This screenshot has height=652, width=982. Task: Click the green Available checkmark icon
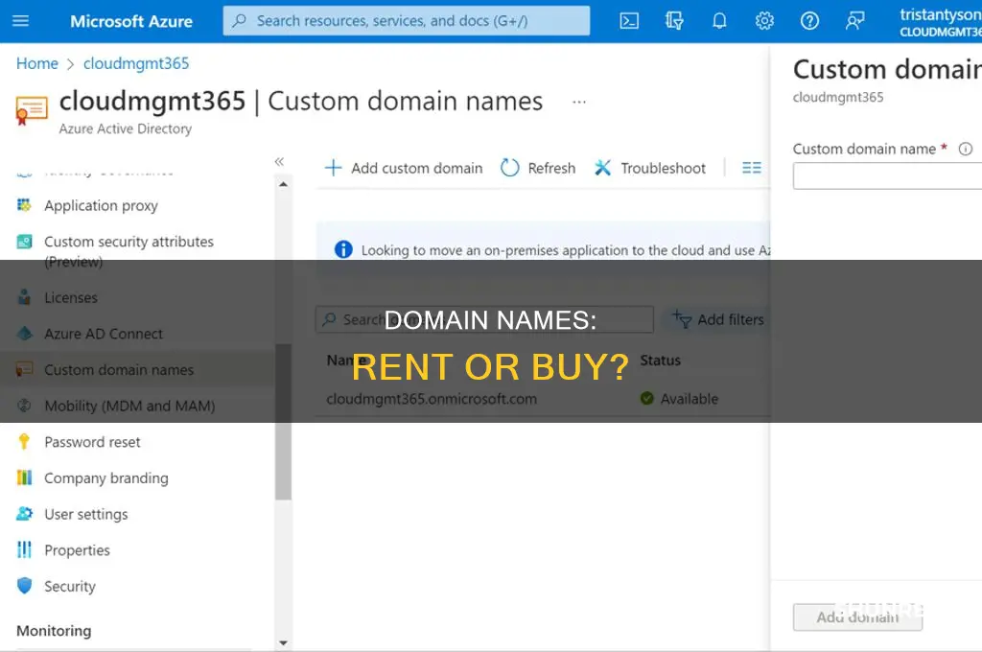point(647,398)
